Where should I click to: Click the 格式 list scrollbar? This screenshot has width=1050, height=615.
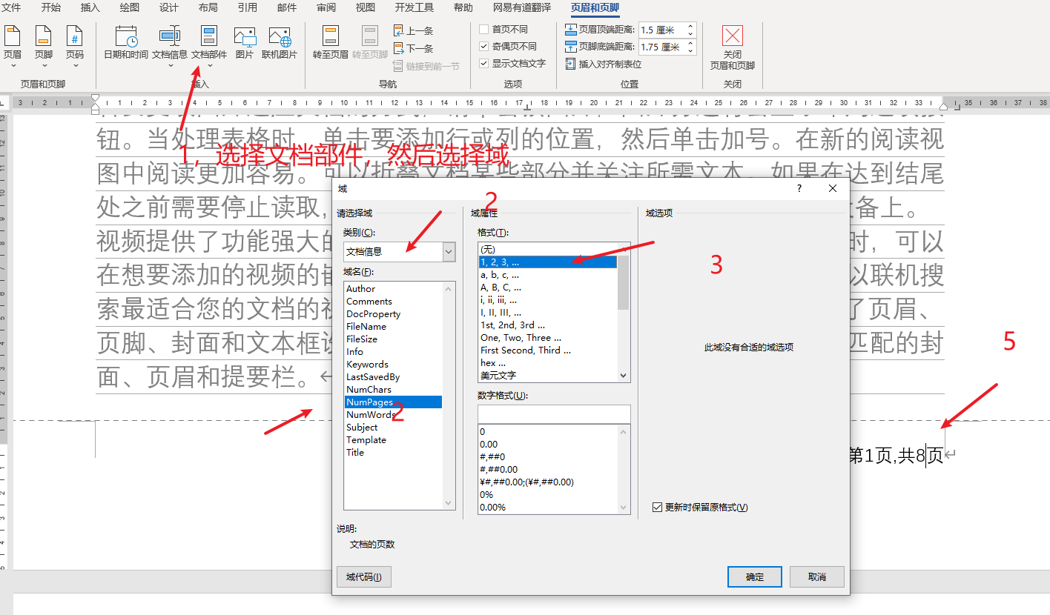tap(624, 312)
